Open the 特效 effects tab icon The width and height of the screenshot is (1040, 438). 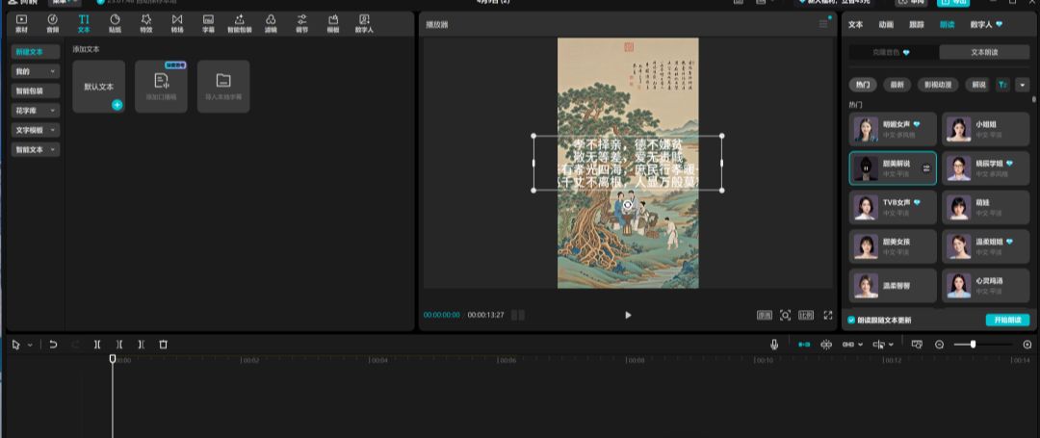tap(146, 24)
